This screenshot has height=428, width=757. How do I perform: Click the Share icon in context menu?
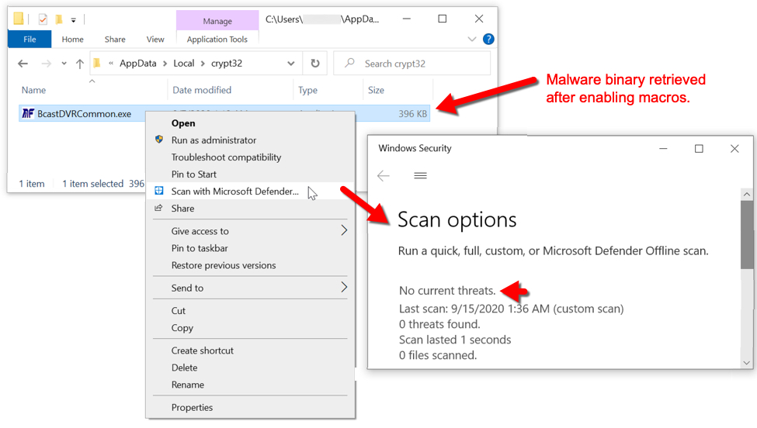point(158,208)
